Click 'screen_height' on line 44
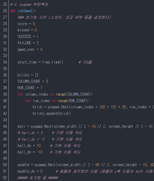 pyautogui.click(x=121, y=126)
